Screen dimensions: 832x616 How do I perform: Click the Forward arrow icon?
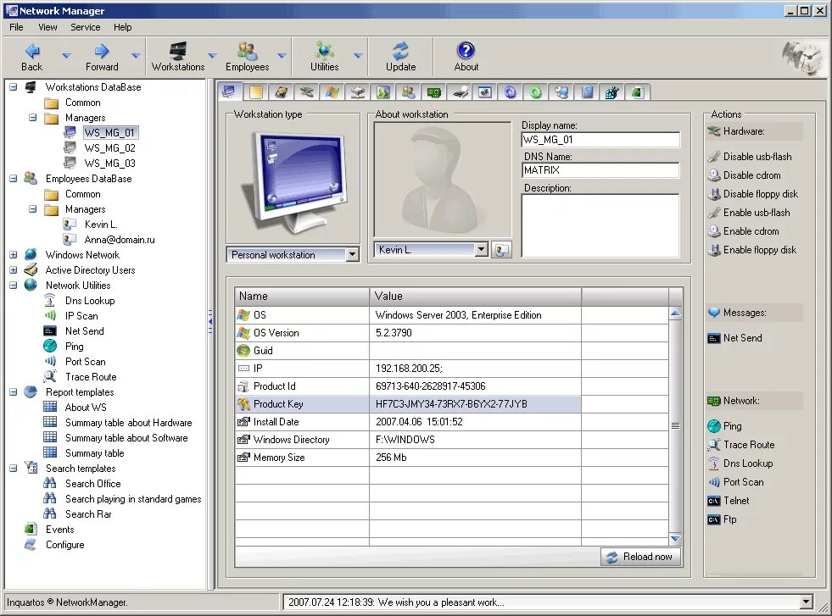(x=101, y=51)
